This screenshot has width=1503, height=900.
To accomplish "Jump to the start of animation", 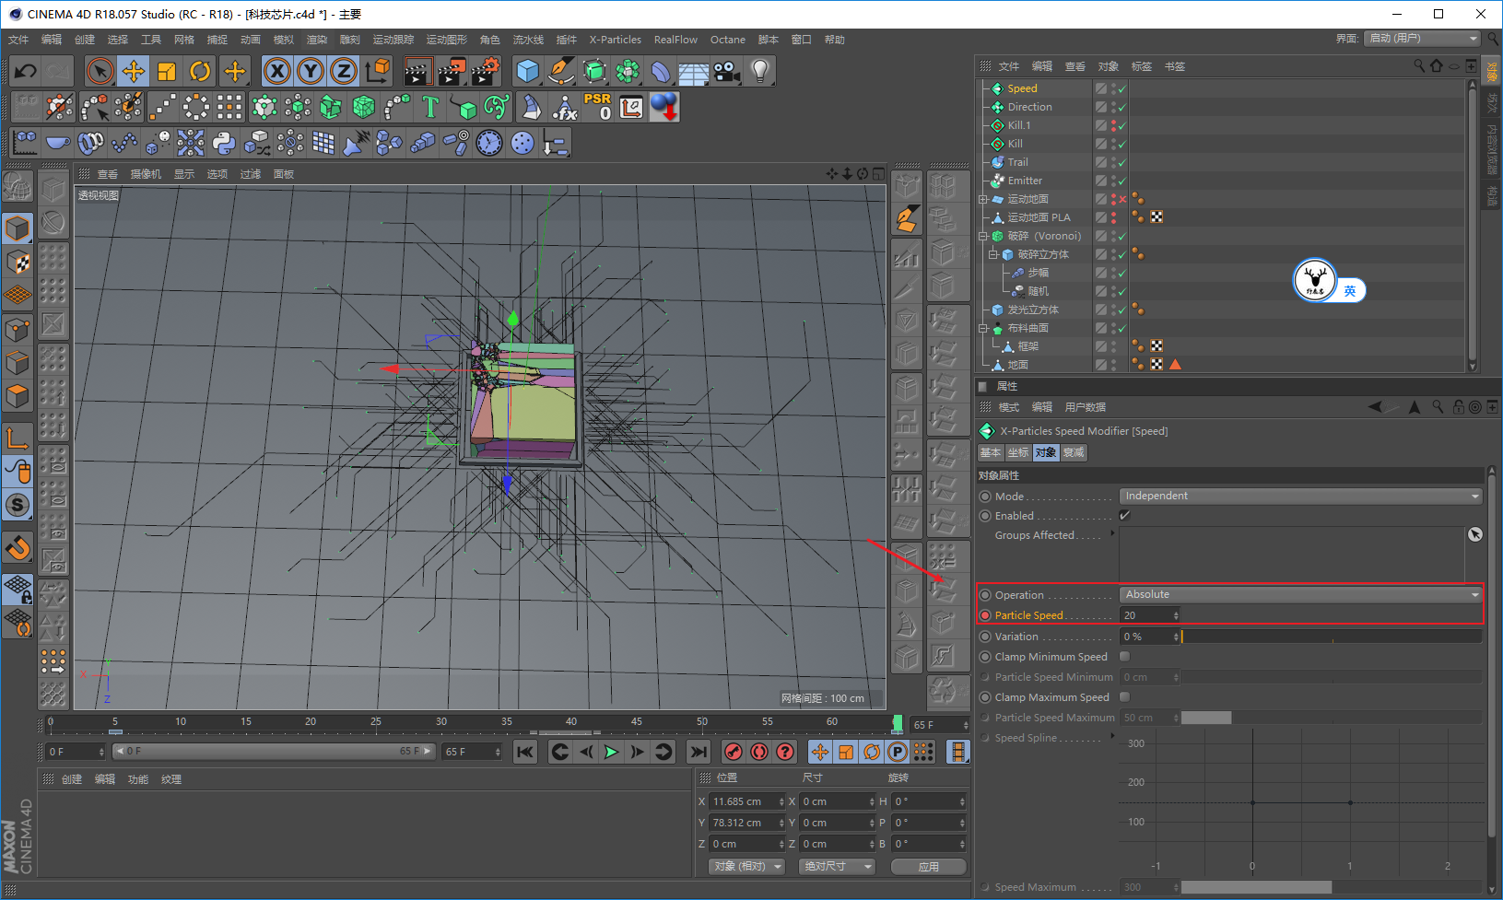I will (525, 752).
